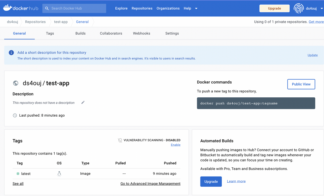Open the ds4ouj account dropdown arrow

click(322, 8)
